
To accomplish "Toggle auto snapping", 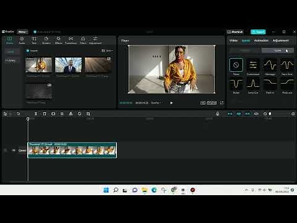I will [239, 113].
